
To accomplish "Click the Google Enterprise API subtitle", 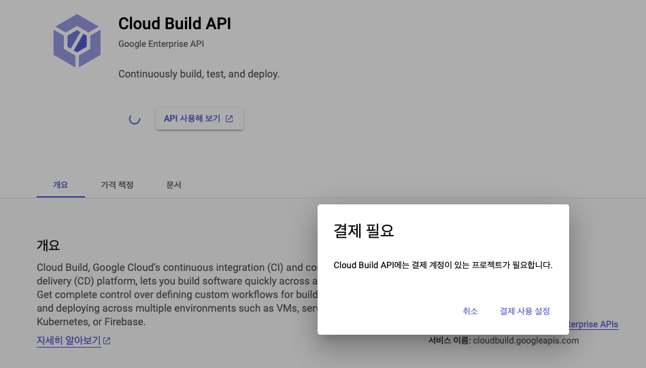I will tap(161, 43).
